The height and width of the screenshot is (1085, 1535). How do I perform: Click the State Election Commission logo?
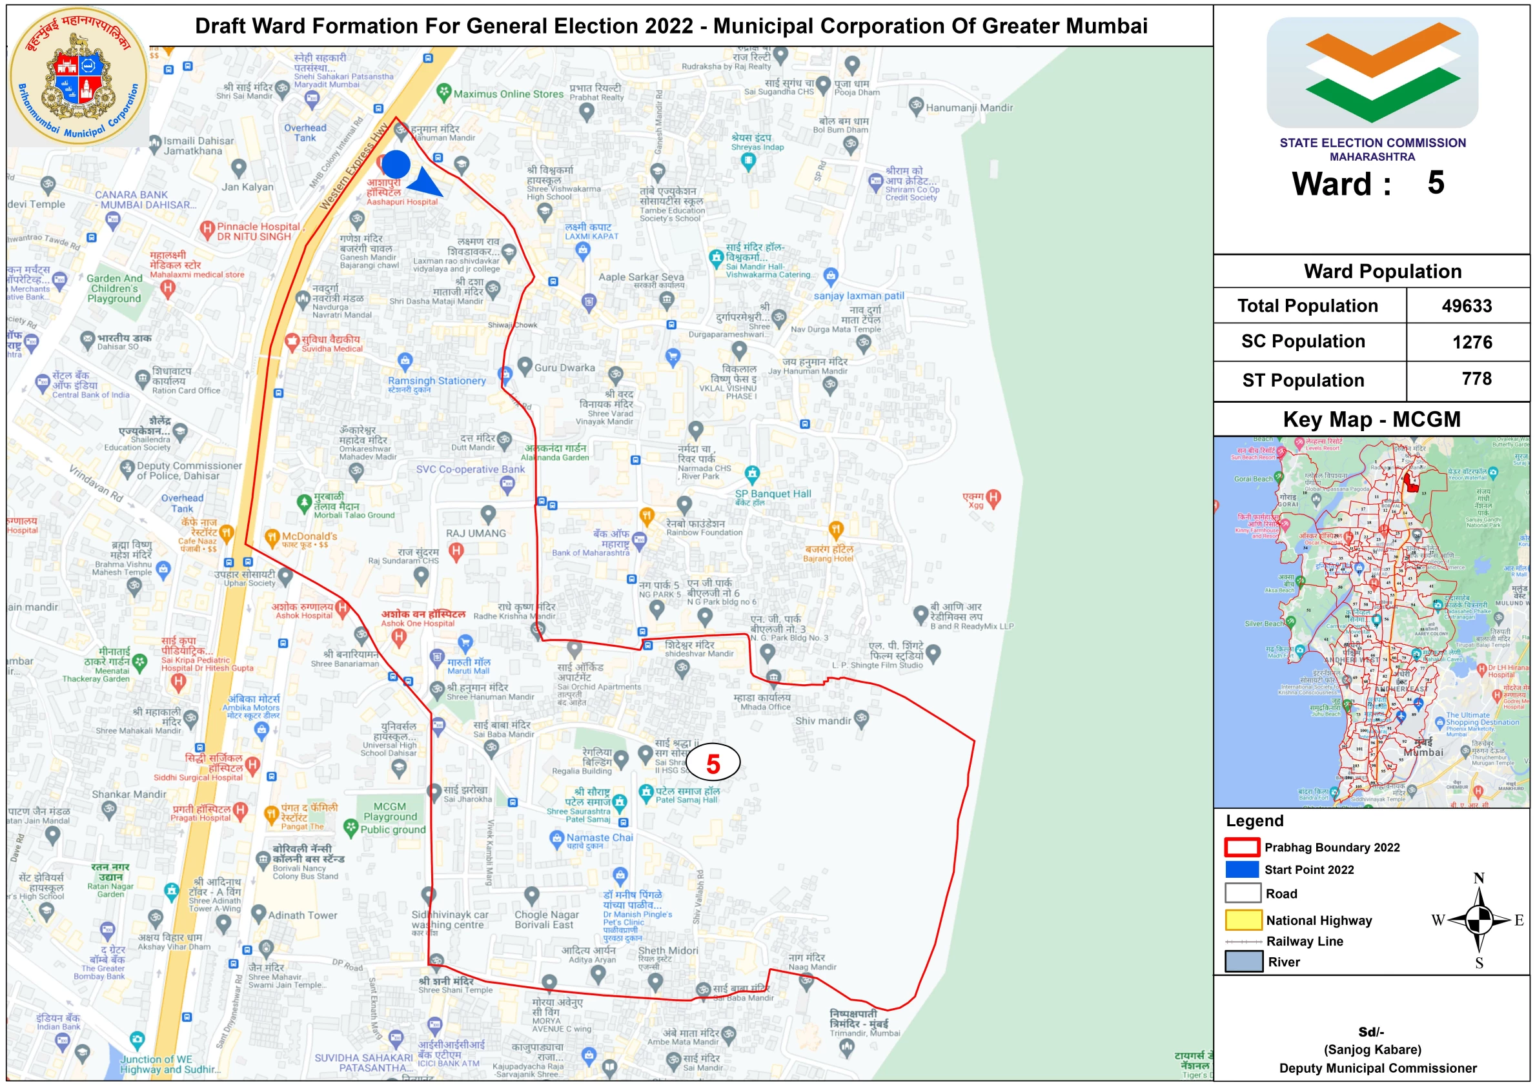(1372, 72)
